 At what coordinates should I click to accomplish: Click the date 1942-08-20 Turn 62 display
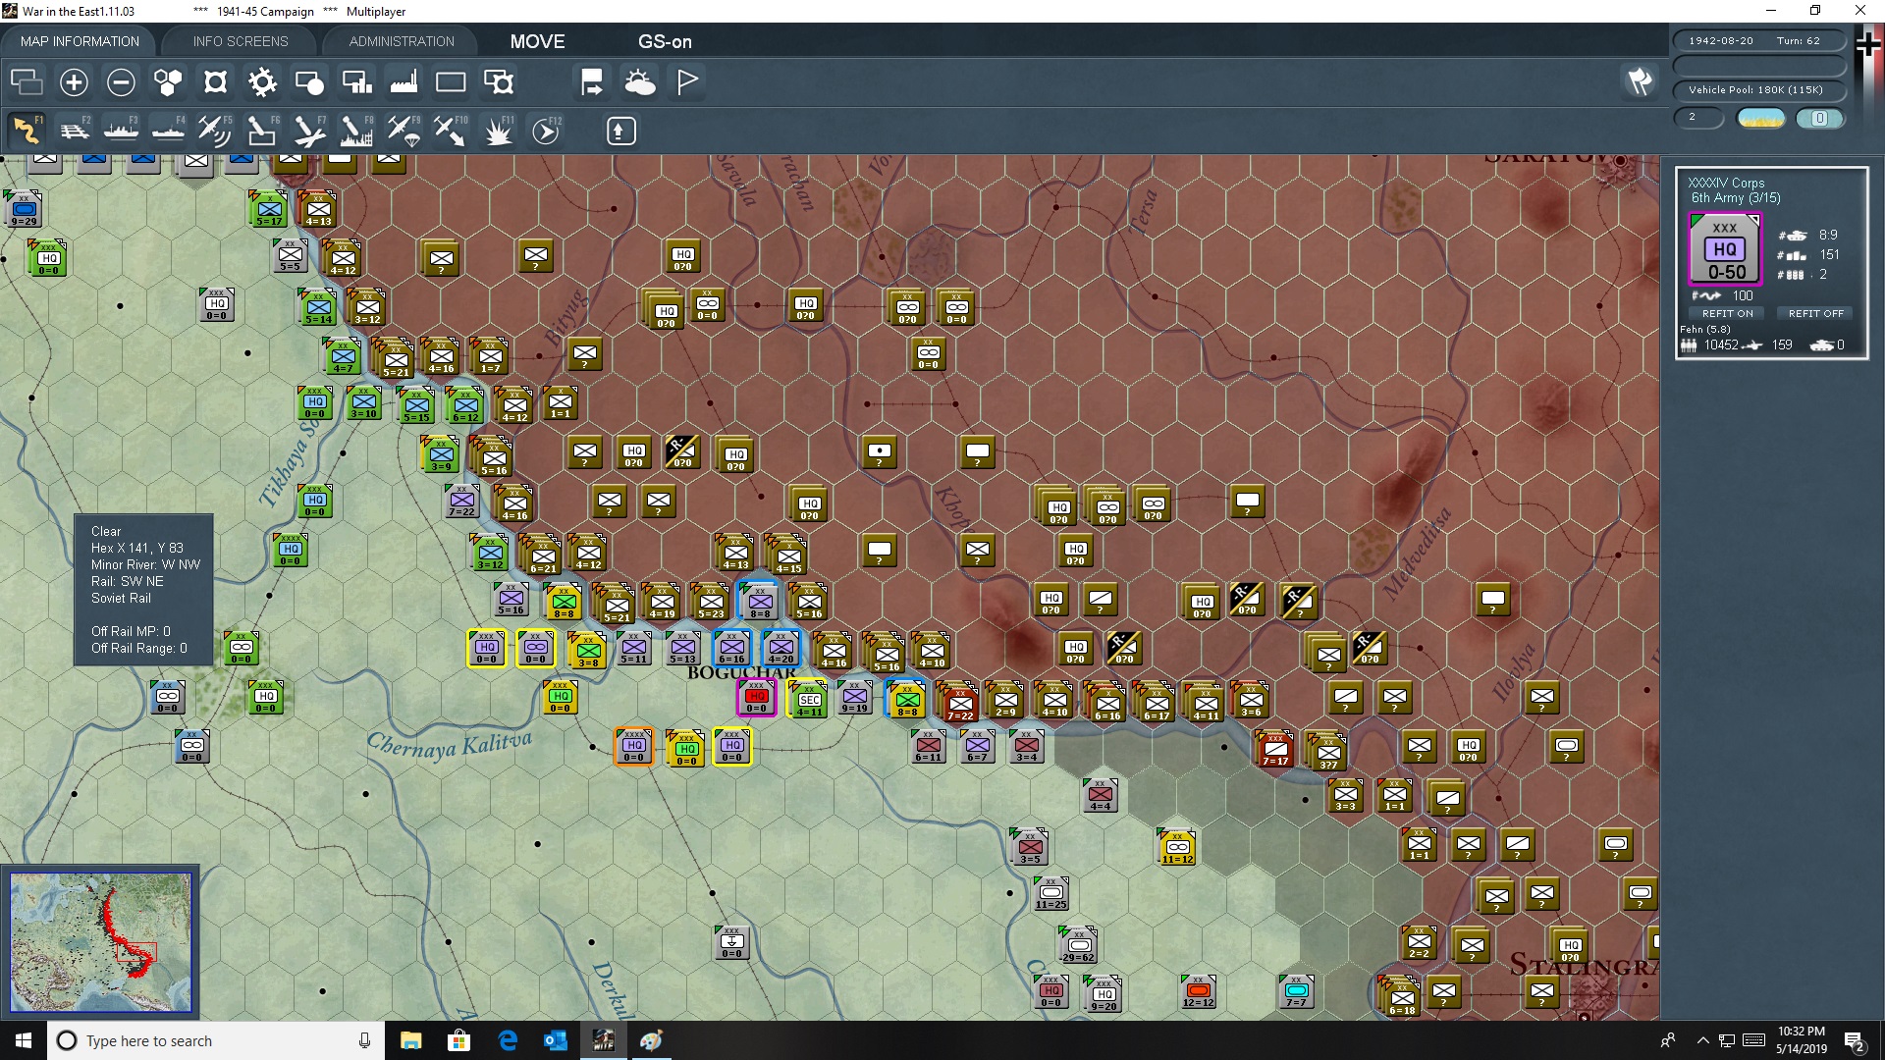[1758, 41]
